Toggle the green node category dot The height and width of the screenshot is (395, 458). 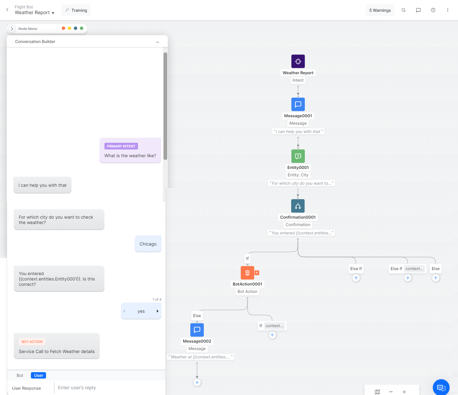pyautogui.click(x=82, y=28)
